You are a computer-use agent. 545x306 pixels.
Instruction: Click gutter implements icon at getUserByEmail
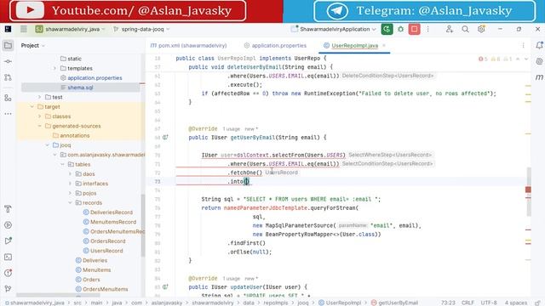(x=165, y=138)
